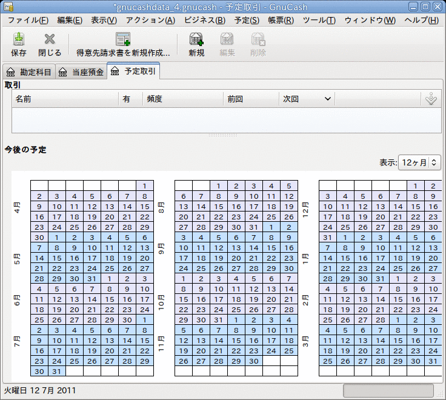
Task: Click the 編集 edit scheduled transaction icon
Action: [x=227, y=39]
